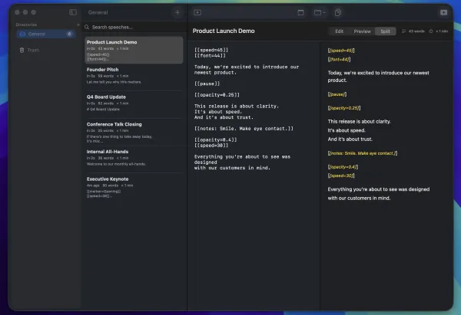Click "This release is about clarity." in editor
Screen dimensions: 461x315
(x=237, y=107)
